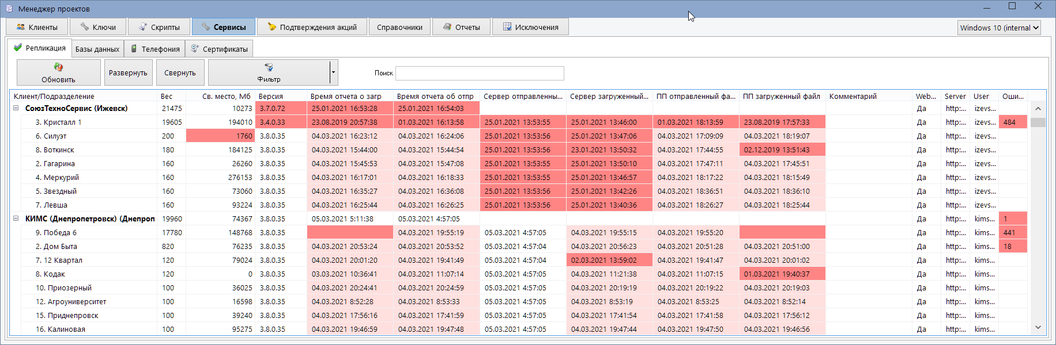Screen dimensions: 1056x345
Task: Open the Базы данных sub-tab
Action: pos(97,49)
